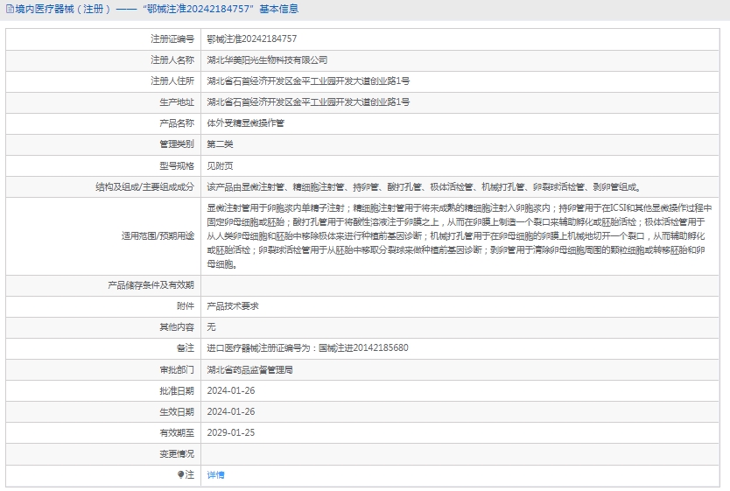This screenshot has width=730, height=491.
Task: Open the 详情 link
Action: (215, 474)
